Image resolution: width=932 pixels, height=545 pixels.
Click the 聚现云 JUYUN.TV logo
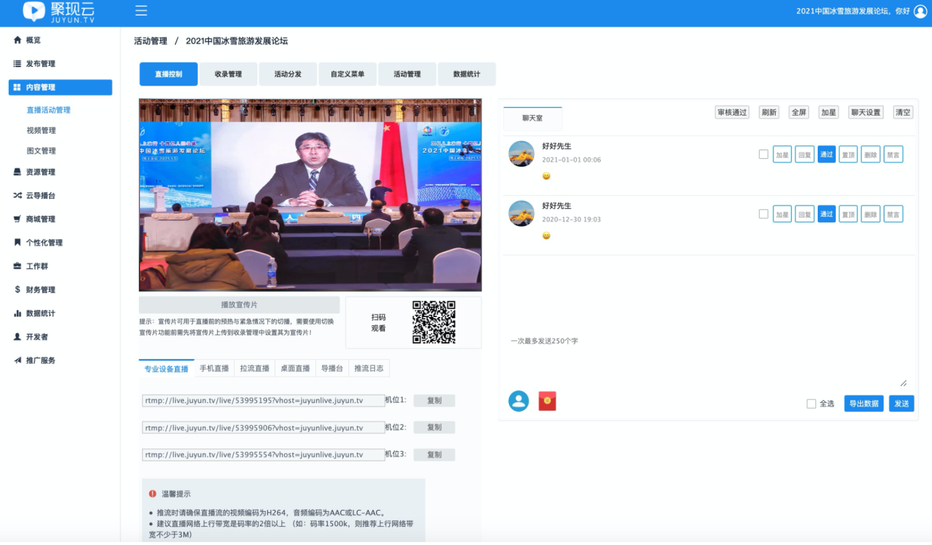click(58, 12)
